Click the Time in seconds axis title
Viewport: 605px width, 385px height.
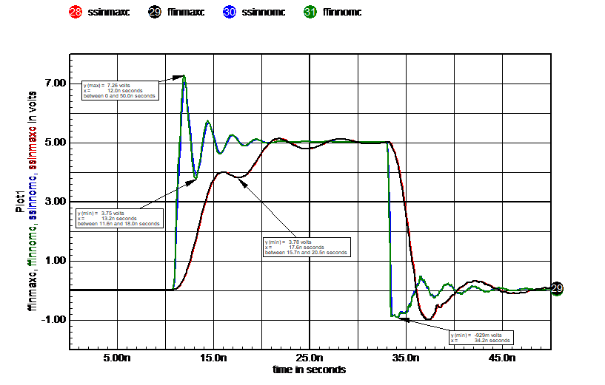[310, 369]
